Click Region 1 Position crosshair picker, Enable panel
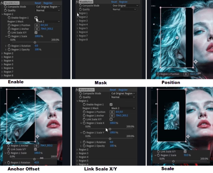The image size is (213, 173). [x=37, y=25]
